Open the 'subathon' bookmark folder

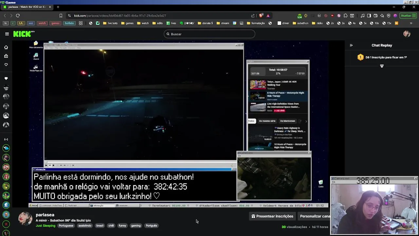coord(301,23)
